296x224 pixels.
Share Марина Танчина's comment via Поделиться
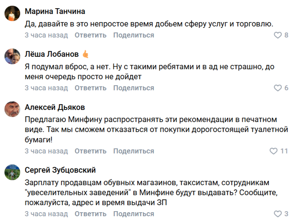[x=134, y=35]
